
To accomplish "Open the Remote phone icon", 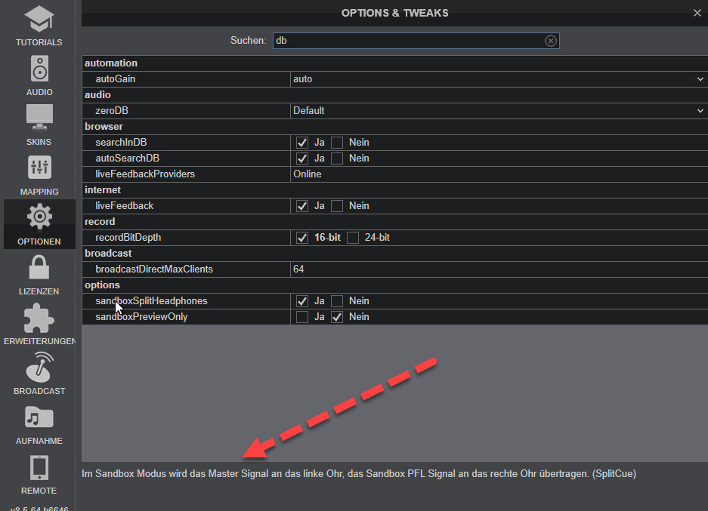I will [x=39, y=467].
